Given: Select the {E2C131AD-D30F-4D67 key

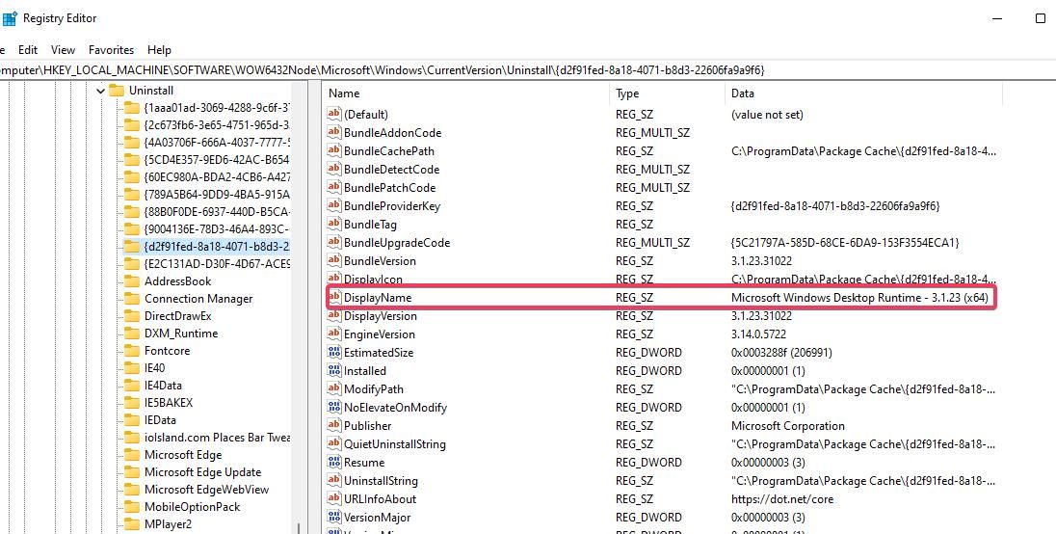Looking at the screenshot, I should click(216, 264).
